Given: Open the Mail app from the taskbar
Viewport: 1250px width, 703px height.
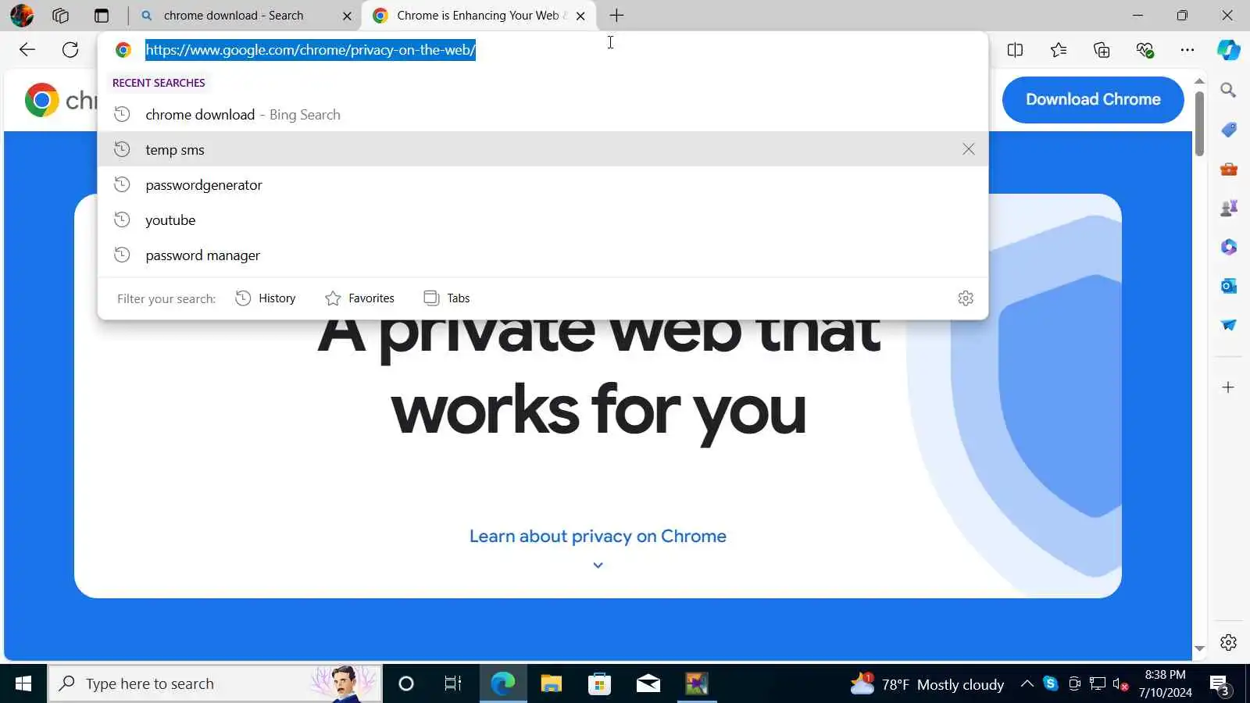Looking at the screenshot, I should click(x=648, y=684).
